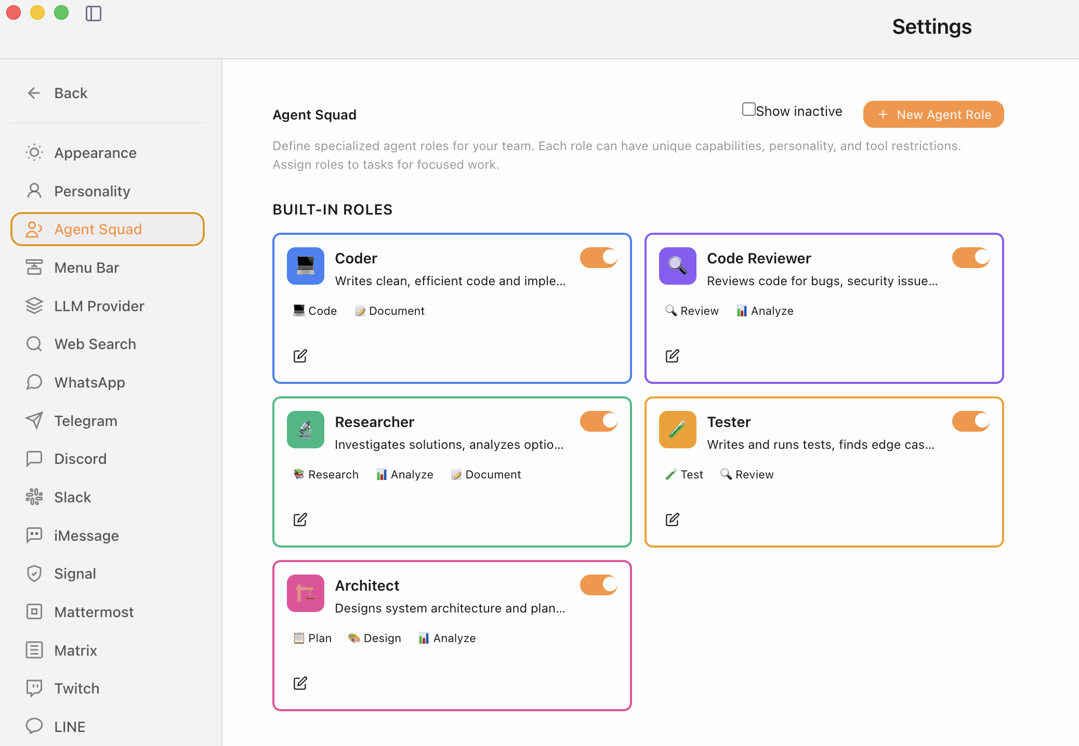Image resolution: width=1079 pixels, height=746 pixels.
Task: Click the Coder laptop avatar icon
Action: [x=306, y=266]
